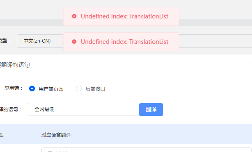The image size is (252, 152).
Task: Click the error icon in the second toast
Action: (74, 41)
